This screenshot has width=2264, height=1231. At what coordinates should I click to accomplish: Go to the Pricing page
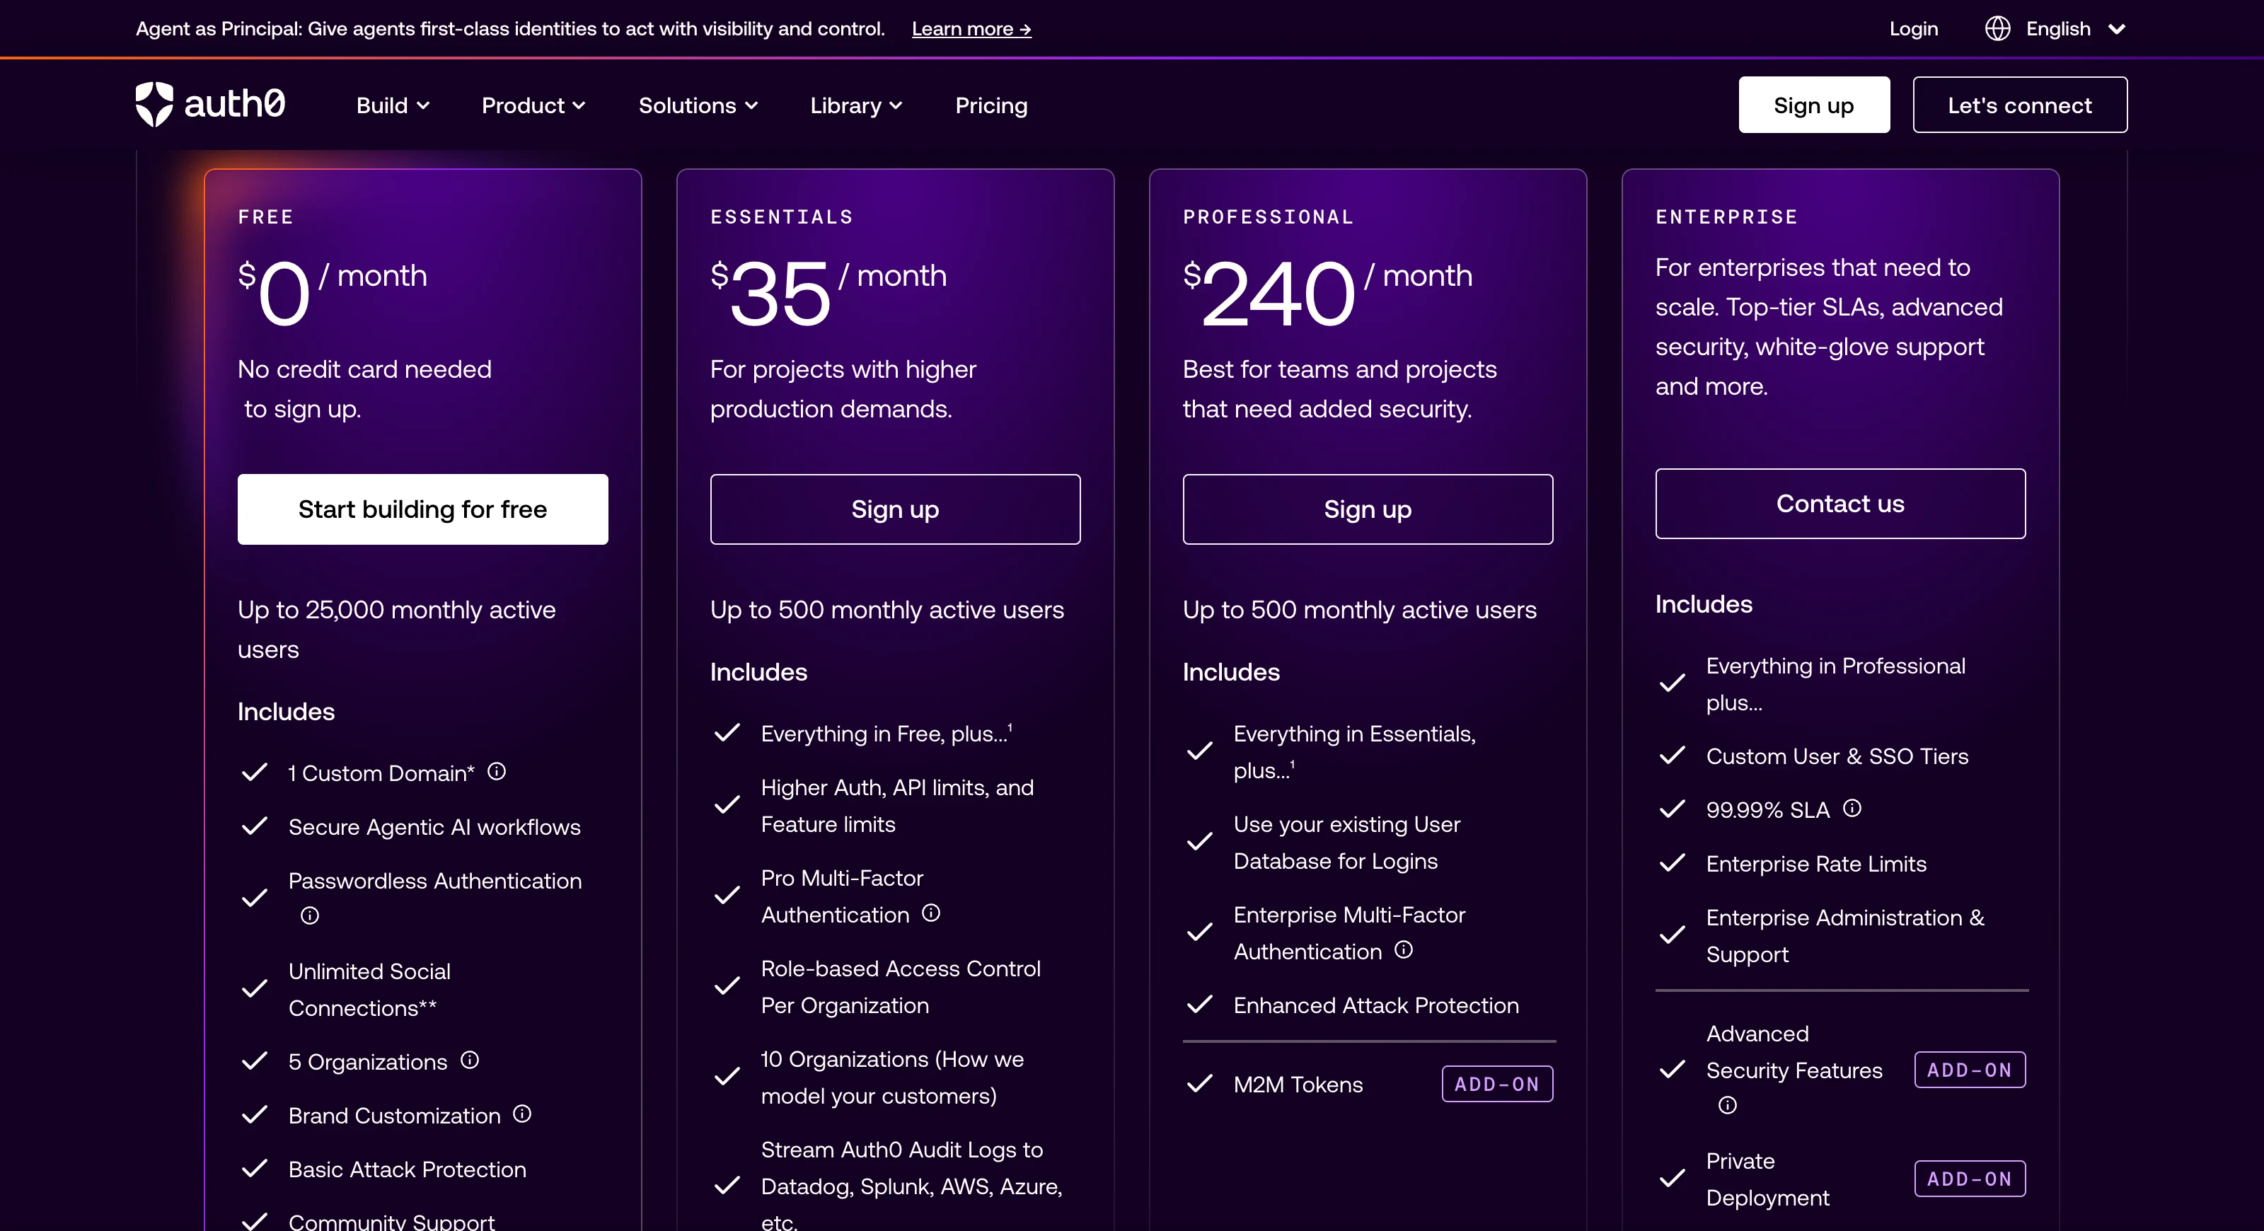coord(991,105)
